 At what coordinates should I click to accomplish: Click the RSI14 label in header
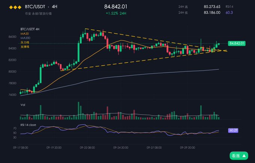pyautogui.click(x=229, y=7)
